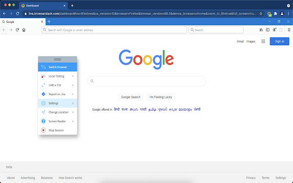Click the Change Location arrow icon

(x=43, y=112)
